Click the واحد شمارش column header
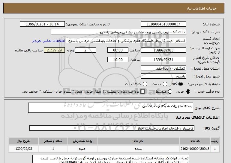 click(82, 141)
